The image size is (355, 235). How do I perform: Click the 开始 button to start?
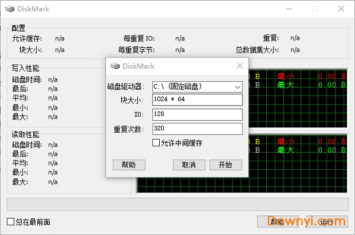pos(225,165)
